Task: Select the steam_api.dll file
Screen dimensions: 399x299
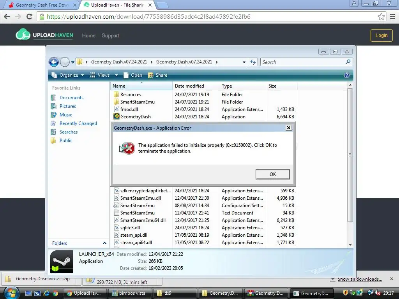Action: click(203, 235)
